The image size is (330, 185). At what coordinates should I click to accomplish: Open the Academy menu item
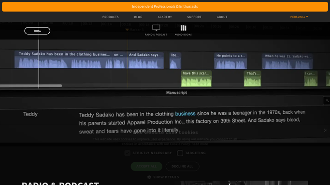click(165, 17)
